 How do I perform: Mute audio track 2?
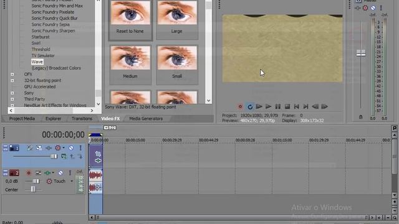click(x=60, y=173)
